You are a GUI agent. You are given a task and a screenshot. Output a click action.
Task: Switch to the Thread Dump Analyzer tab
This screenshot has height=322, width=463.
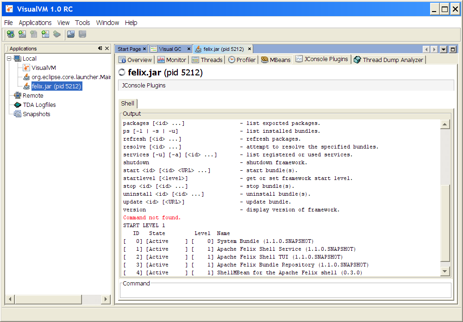tap(389, 60)
